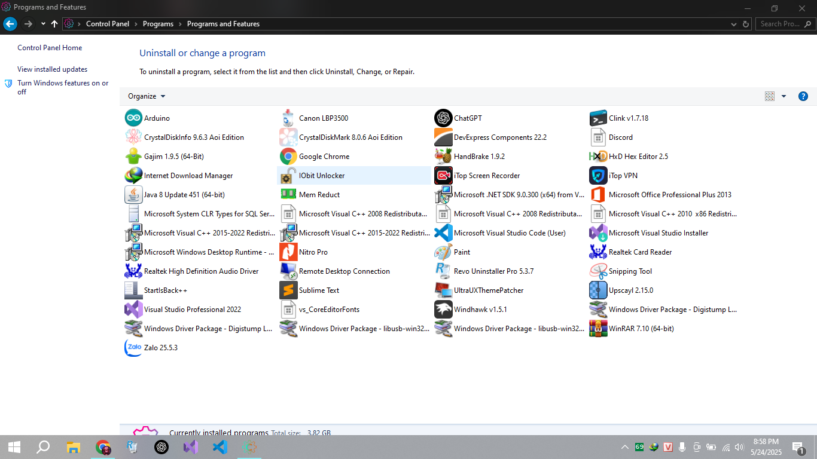This screenshot has width=817, height=459.
Task: Select the Microsoft Office Professional Plus 2013 icon
Action: click(598, 194)
